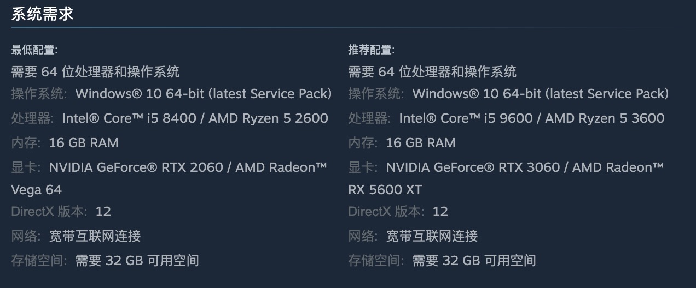Click minimum 需要 32 GB 可用空间 storage text
Image resolution: width=696 pixels, height=288 pixels.
coord(137,261)
